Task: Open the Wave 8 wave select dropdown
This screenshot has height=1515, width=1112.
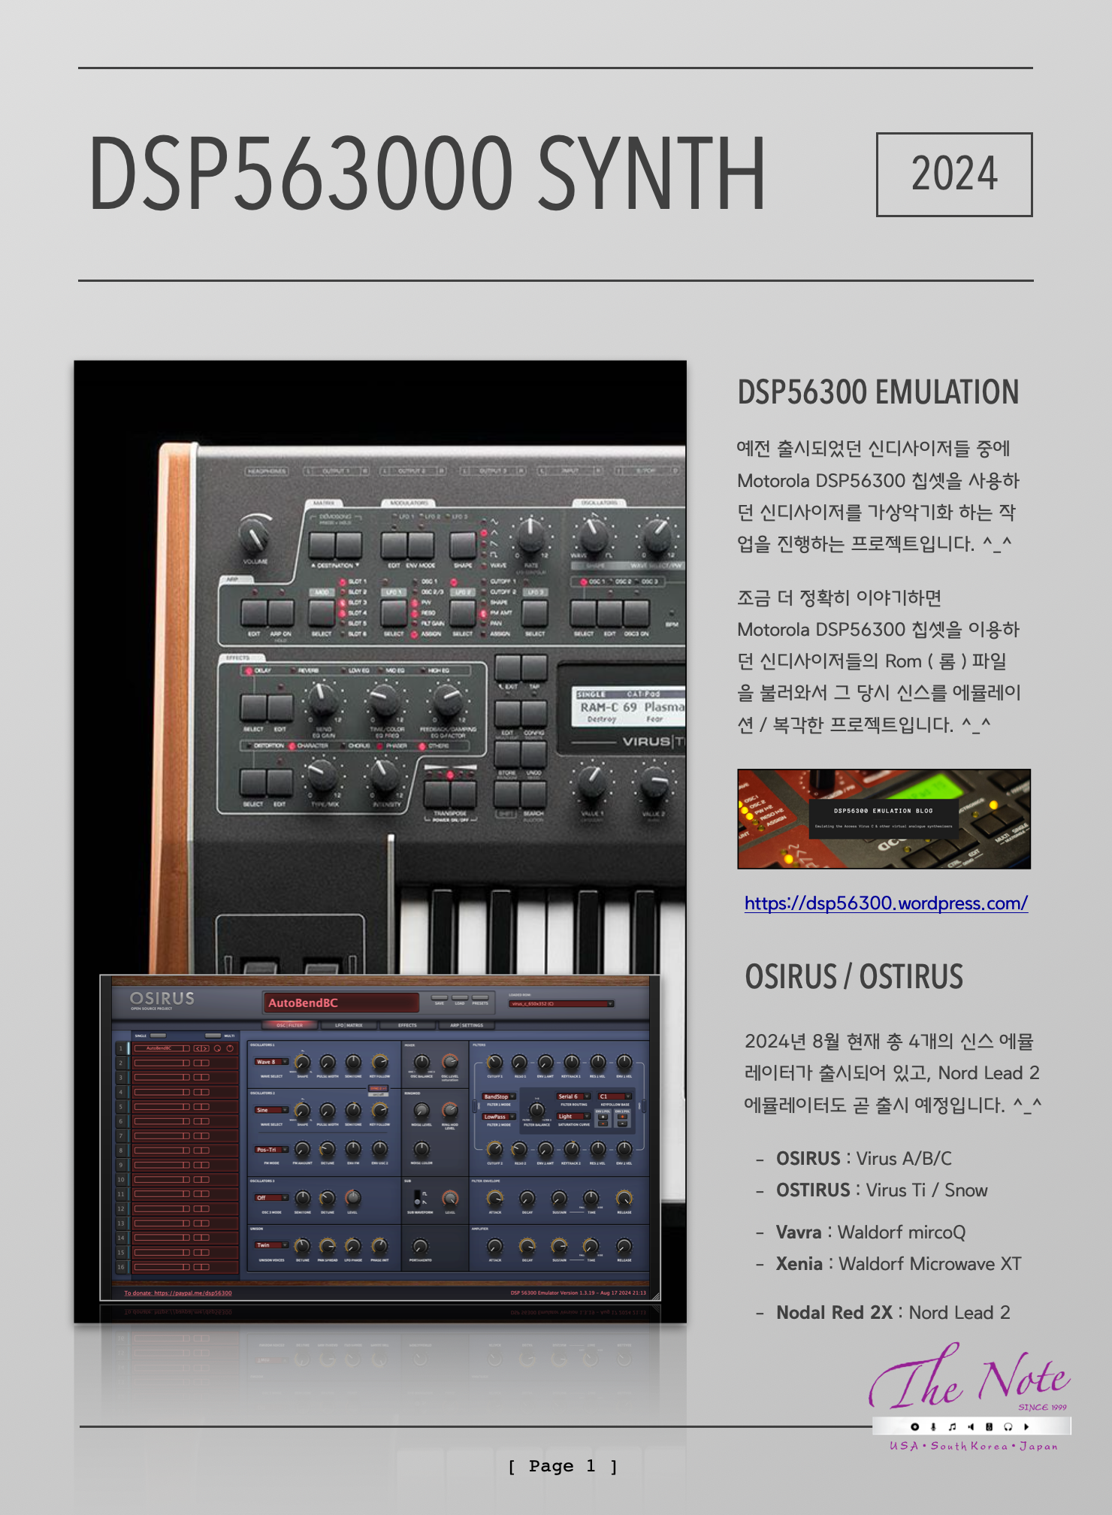Action: [271, 1062]
